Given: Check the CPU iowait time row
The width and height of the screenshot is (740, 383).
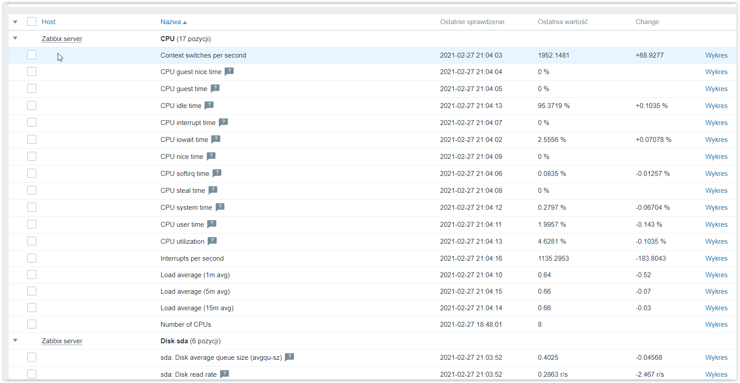Looking at the screenshot, I should tap(32, 139).
